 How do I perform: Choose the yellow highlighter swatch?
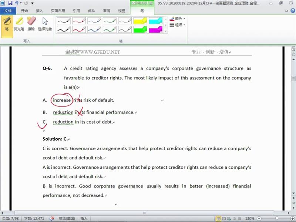(x=140, y=21)
